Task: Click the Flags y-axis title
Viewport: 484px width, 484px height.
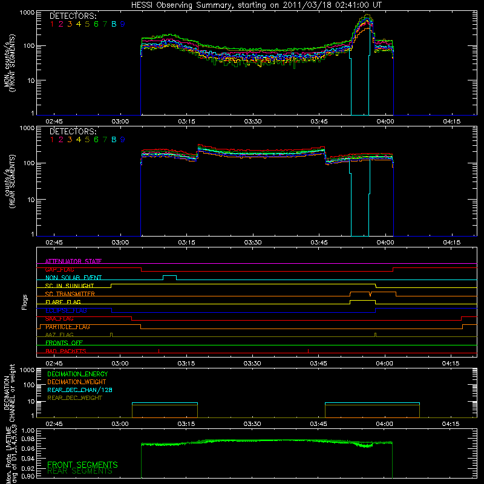Action: 25,302
